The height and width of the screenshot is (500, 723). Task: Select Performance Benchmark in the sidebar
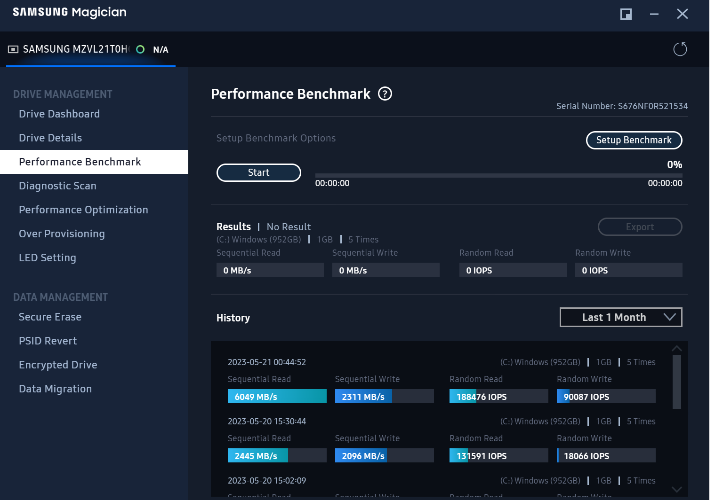(x=94, y=162)
